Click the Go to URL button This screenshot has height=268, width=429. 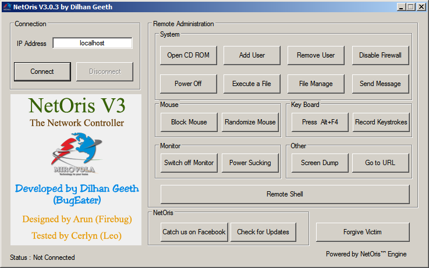click(380, 163)
